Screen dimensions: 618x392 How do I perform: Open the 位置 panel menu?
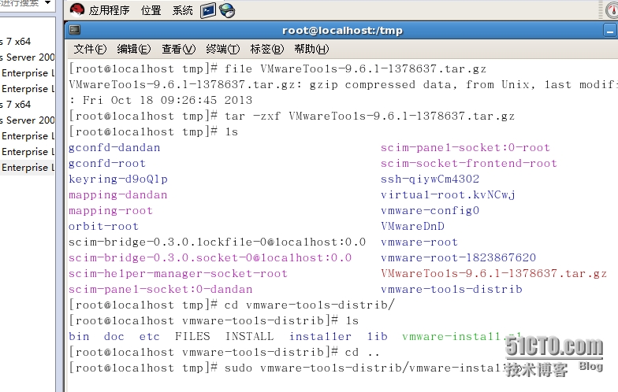[x=151, y=9]
